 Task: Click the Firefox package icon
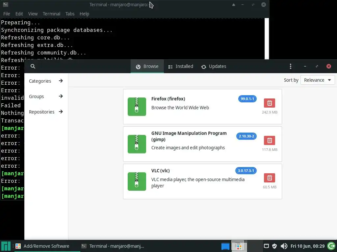[137, 107]
